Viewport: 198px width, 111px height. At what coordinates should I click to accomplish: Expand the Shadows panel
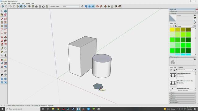183,97
